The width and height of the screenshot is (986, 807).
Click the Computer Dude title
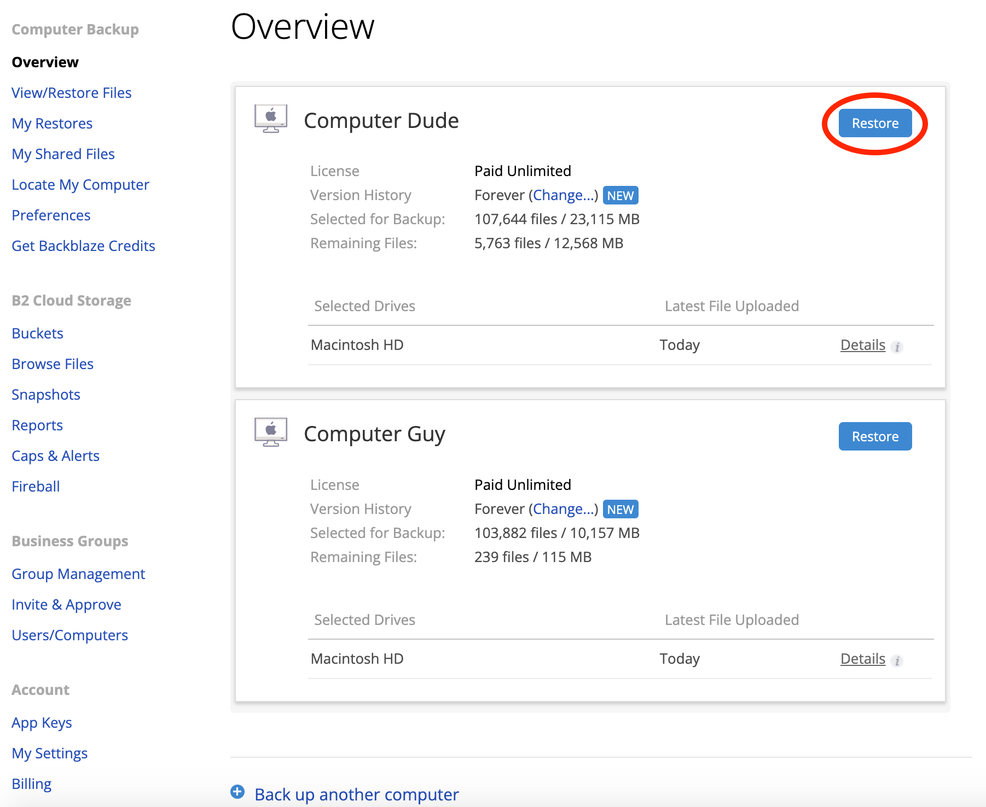[x=381, y=121]
